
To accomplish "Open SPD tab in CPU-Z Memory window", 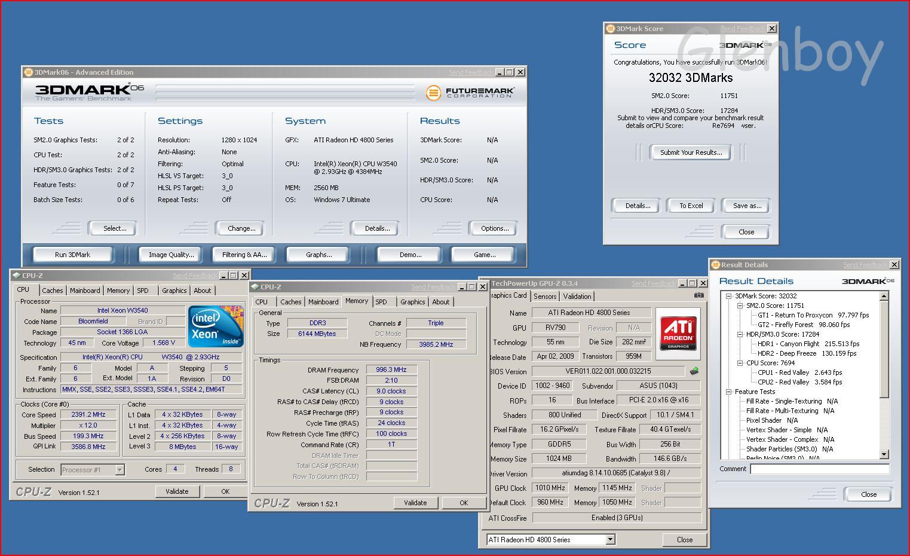I will click(x=381, y=302).
